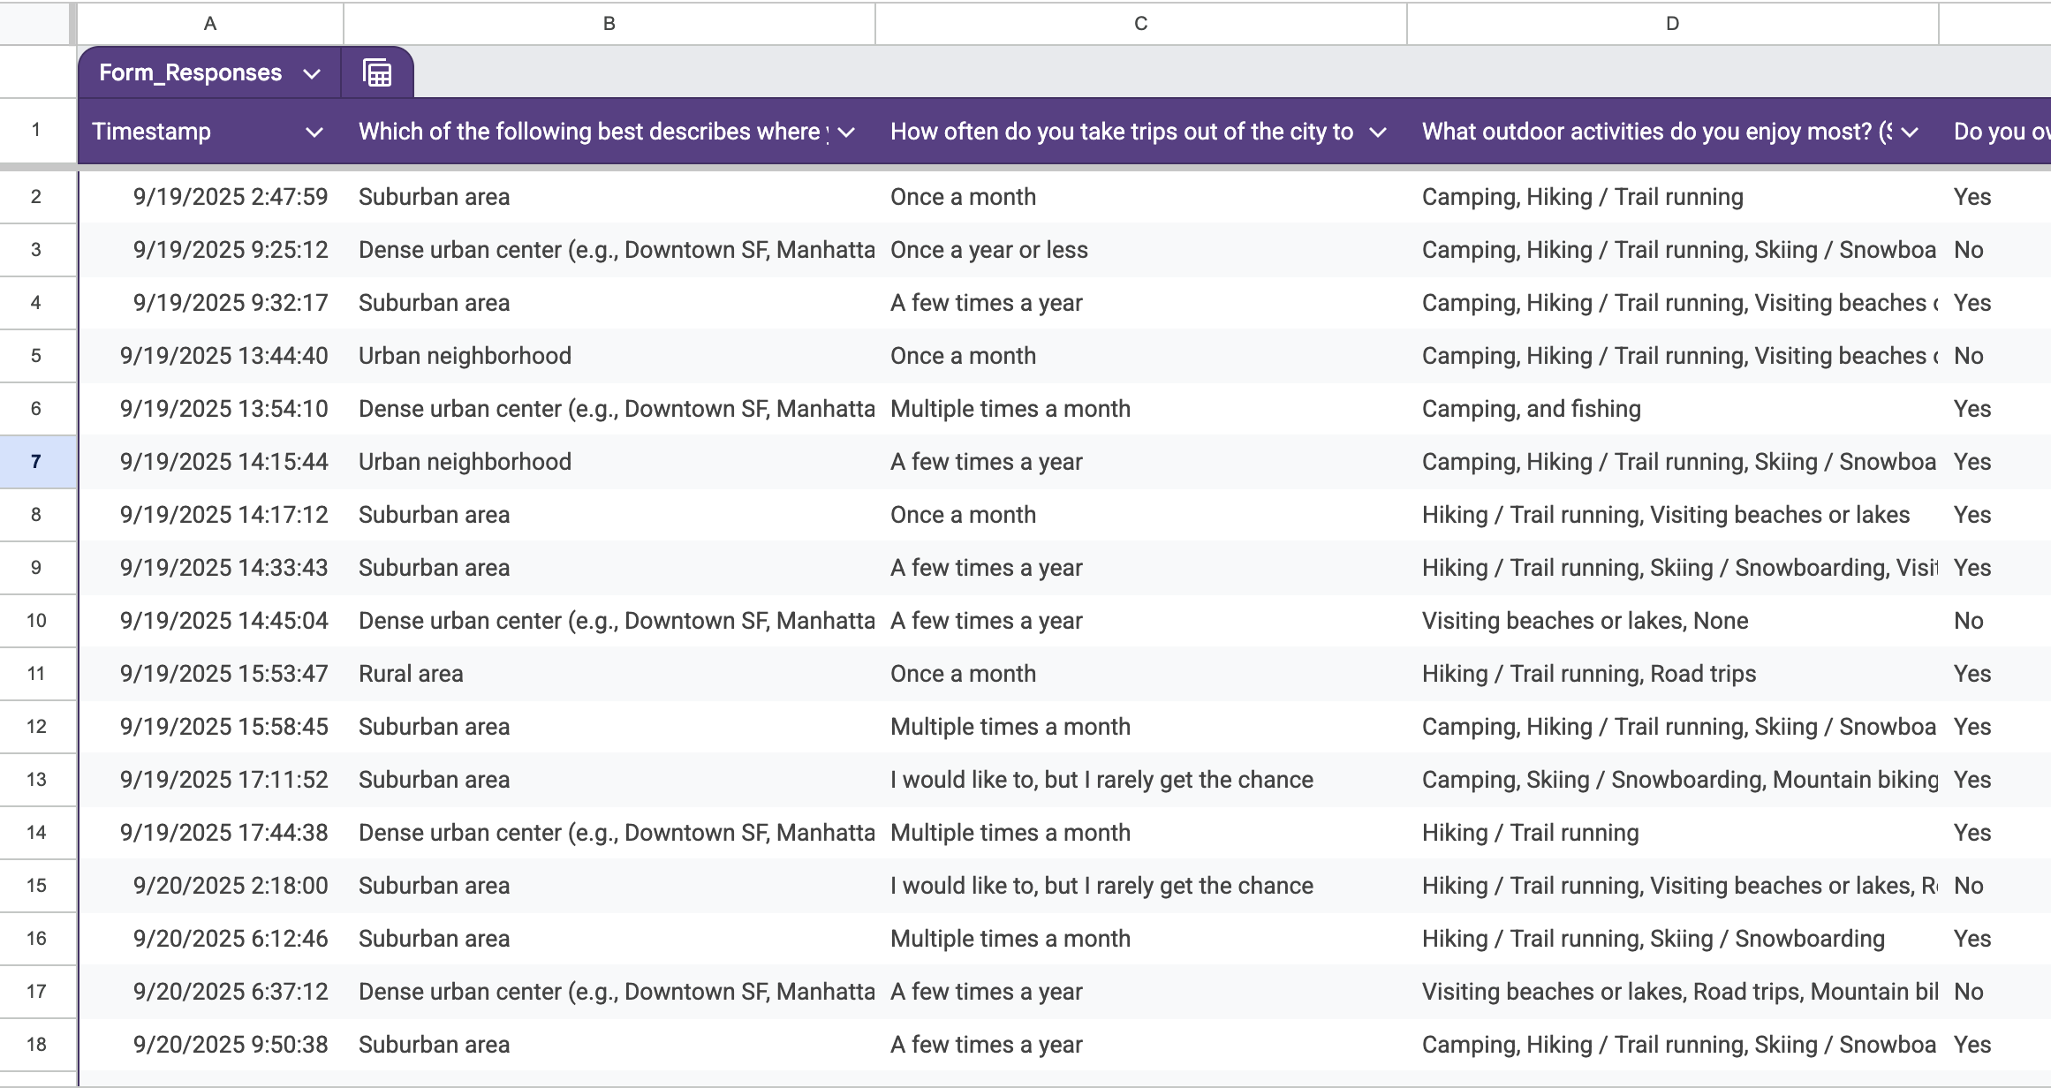2051x1088 pixels.
Task: Select column D header
Action: 1673,24
